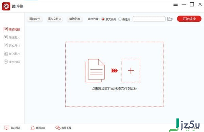204x132 pixels.
Task: Open the 官方网站 link
Action: (x=15, y=128)
